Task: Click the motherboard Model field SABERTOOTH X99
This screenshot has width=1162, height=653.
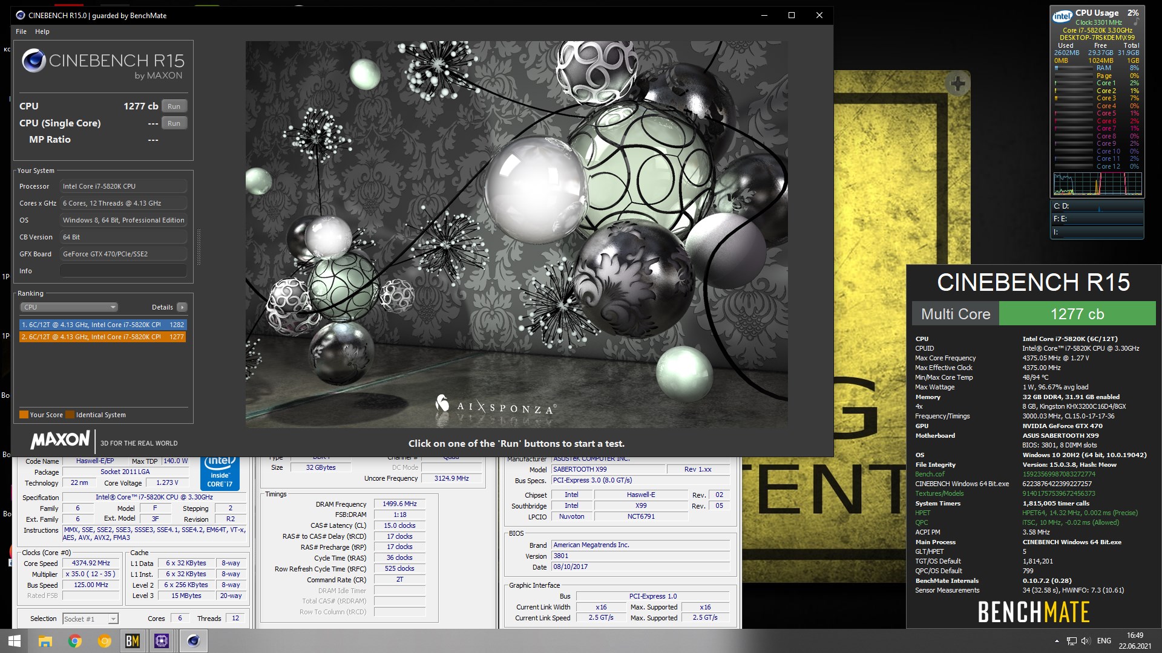Action: (607, 469)
